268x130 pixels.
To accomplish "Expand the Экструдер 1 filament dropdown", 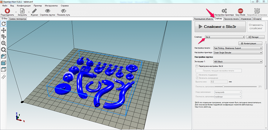I will coord(237,61).
